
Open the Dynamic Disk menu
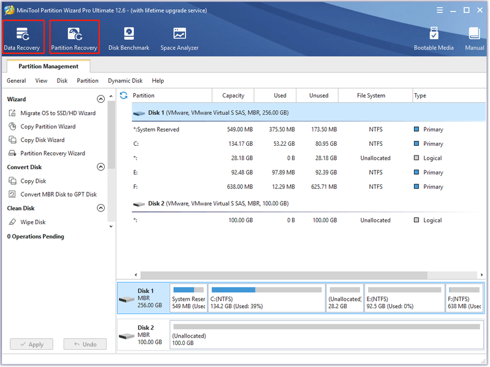tap(125, 81)
